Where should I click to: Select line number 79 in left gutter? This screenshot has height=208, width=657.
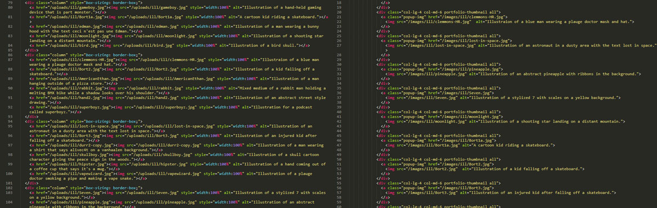[10, 3]
